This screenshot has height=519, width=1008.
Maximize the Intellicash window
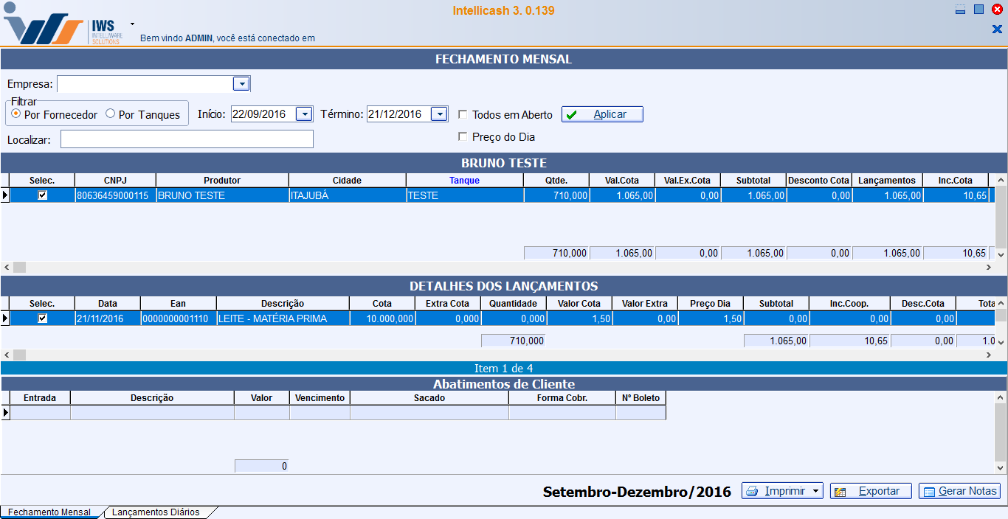click(978, 10)
